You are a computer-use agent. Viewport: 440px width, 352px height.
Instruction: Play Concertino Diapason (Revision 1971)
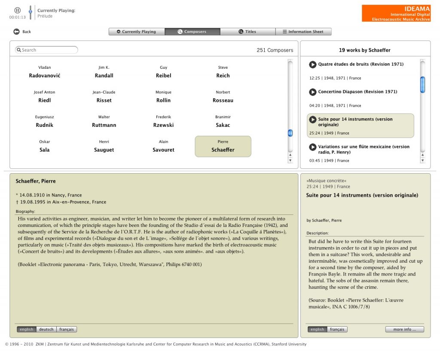point(313,92)
